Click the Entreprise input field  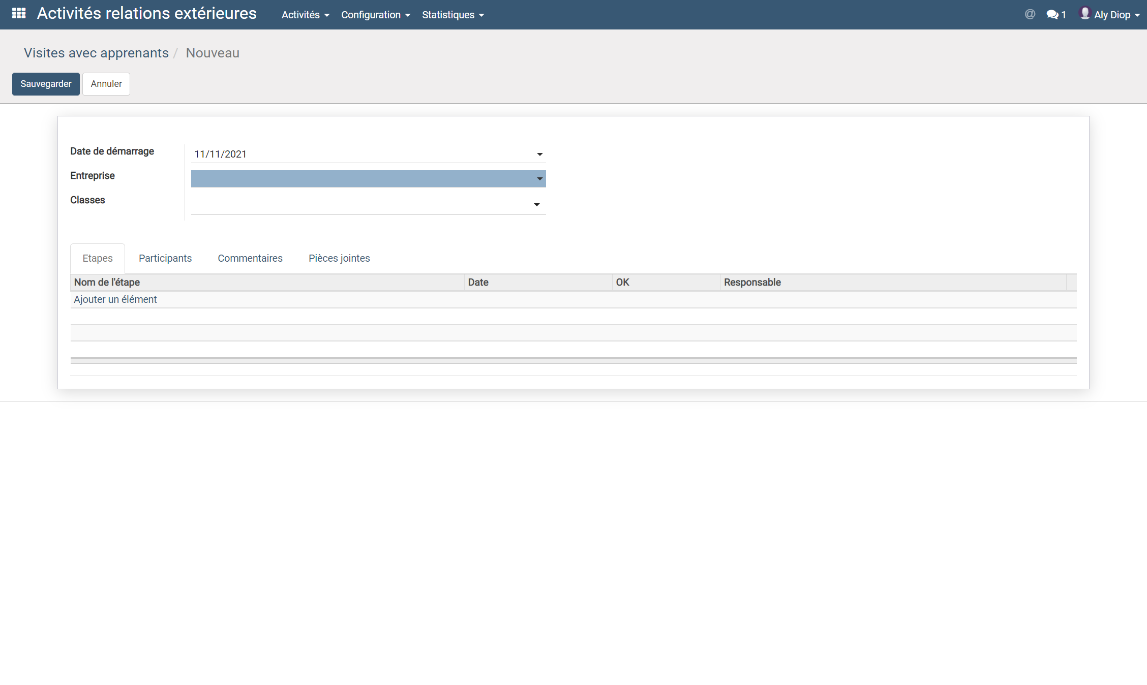tap(361, 179)
